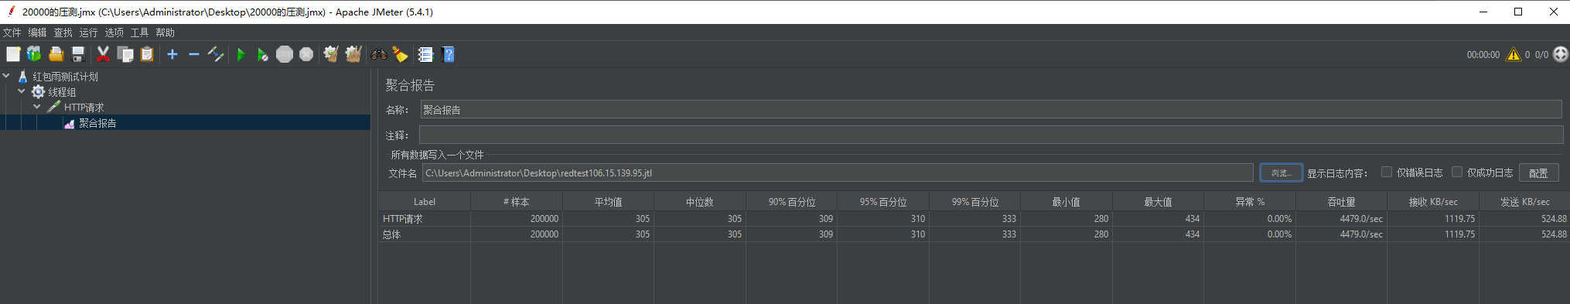Select the HTTP请求 label cell in table
1570x304 pixels.
[425, 219]
